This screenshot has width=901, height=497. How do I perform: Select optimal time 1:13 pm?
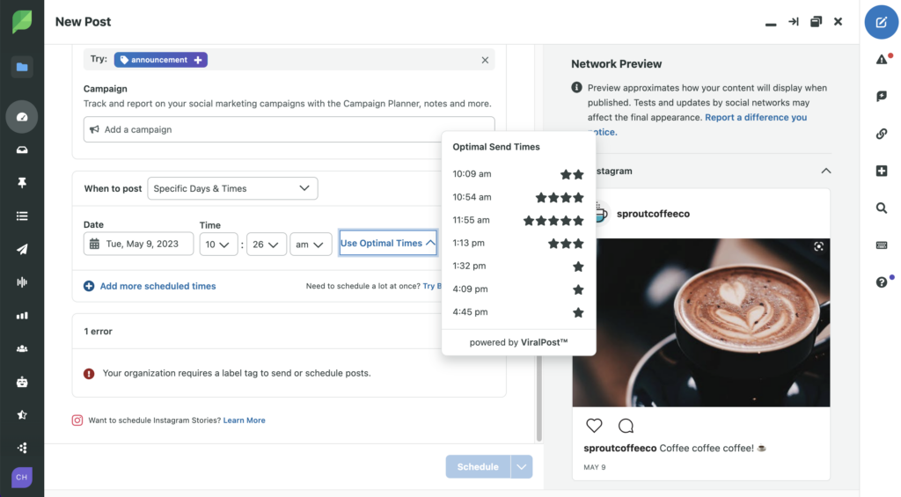pos(517,243)
